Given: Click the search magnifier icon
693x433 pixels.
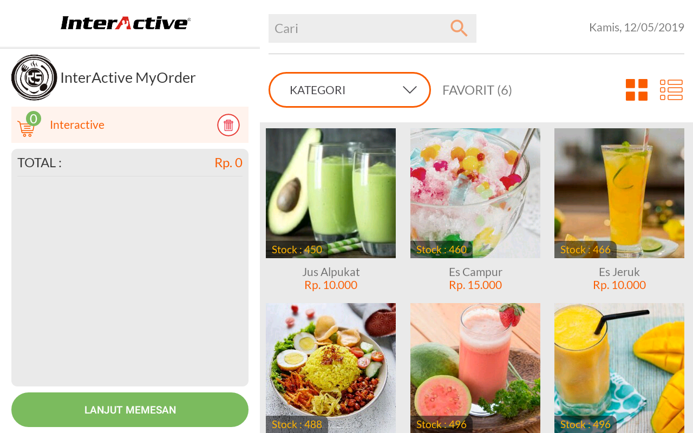Looking at the screenshot, I should click(x=459, y=28).
